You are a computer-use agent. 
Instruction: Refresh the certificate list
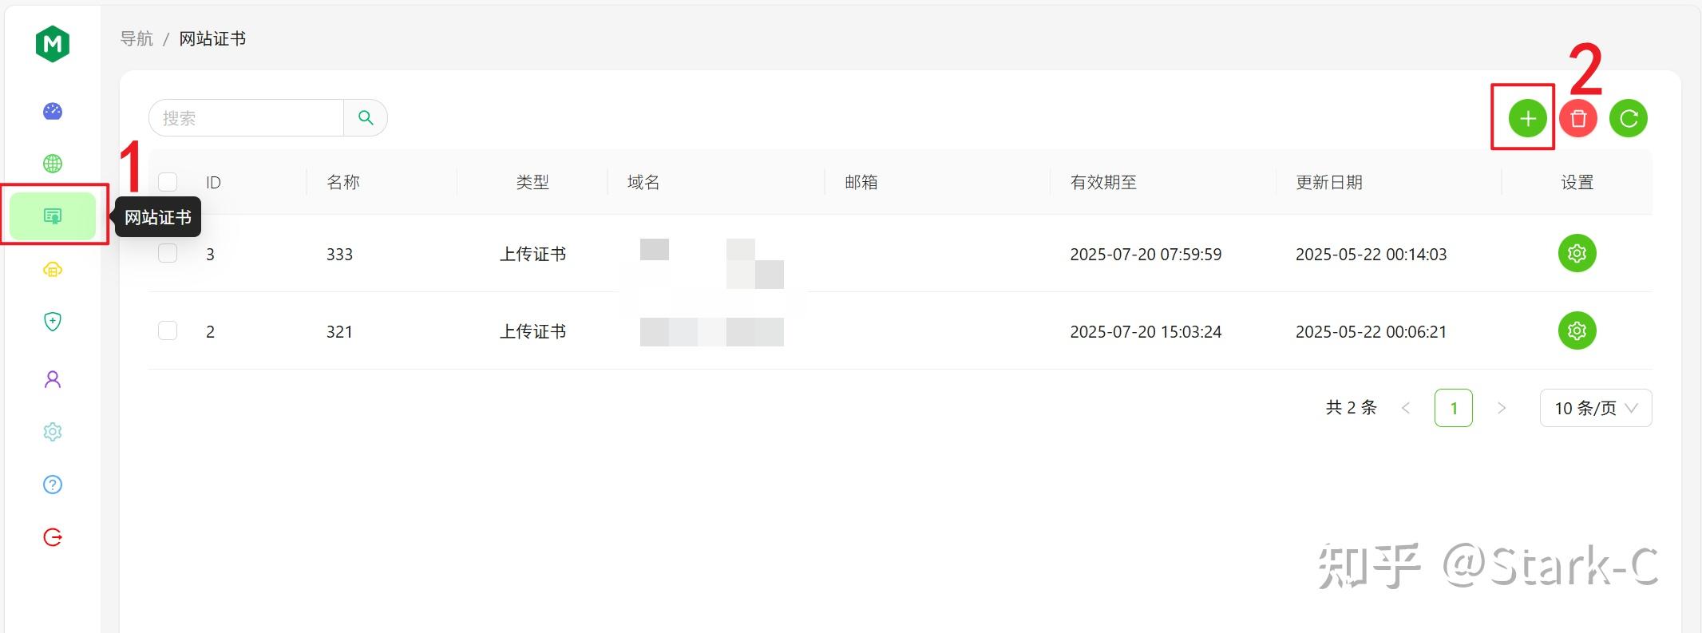[1628, 119]
